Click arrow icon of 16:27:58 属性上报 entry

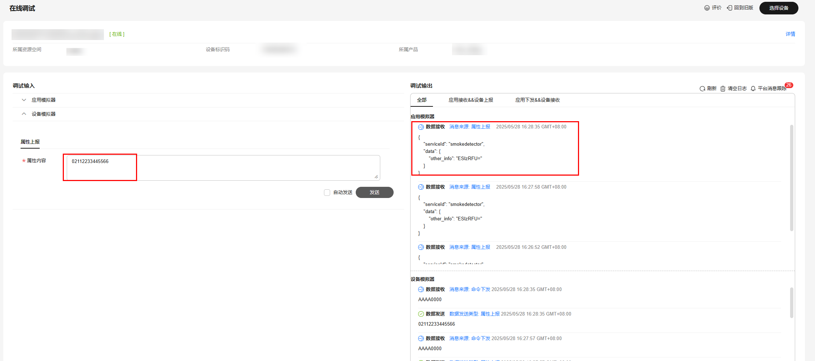click(421, 187)
